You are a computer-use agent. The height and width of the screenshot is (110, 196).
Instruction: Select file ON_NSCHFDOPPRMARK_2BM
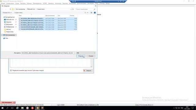coord(48,29)
